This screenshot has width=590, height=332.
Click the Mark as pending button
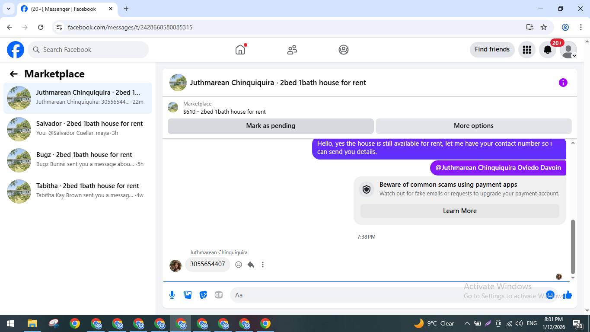click(271, 126)
